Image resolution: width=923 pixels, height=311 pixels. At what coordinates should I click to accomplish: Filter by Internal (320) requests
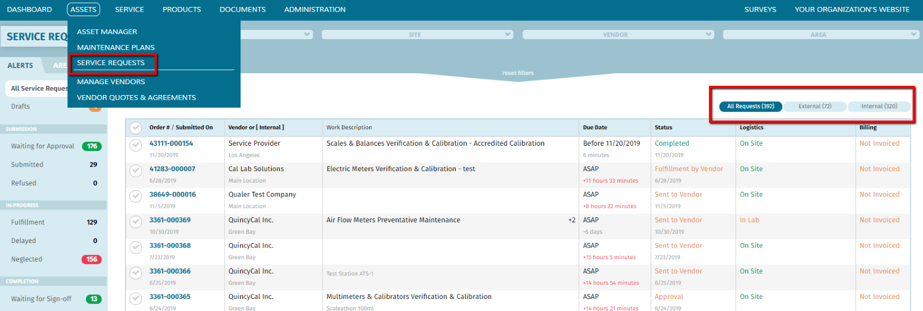point(879,106)
